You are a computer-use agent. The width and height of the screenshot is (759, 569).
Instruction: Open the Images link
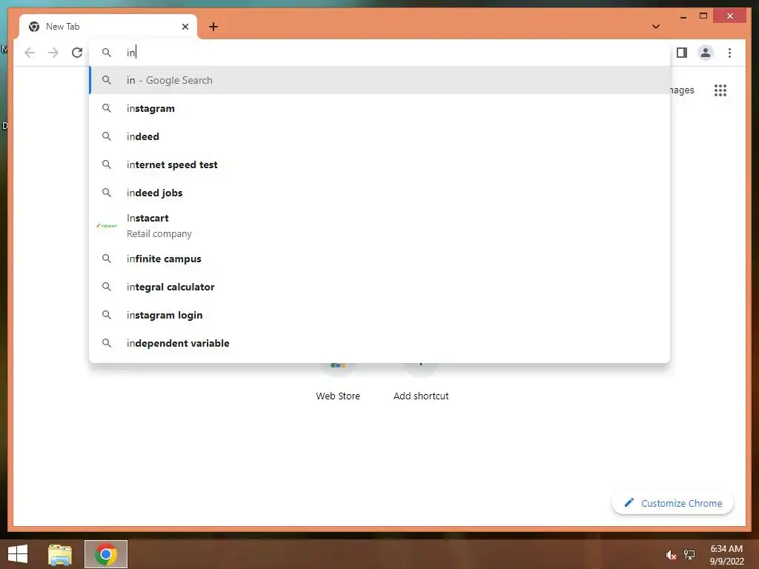[682, 90]
